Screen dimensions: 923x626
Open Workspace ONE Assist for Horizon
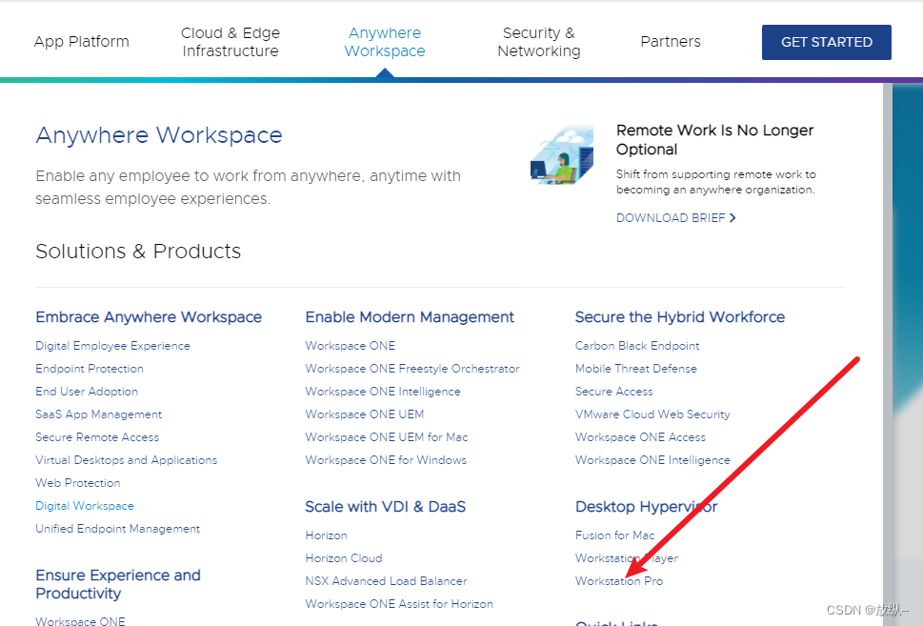pyautogui.click(x=399, y=604)
